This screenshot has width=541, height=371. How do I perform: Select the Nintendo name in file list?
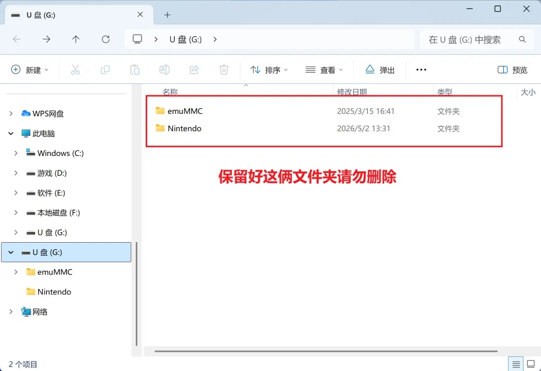(x=184, y=128)
